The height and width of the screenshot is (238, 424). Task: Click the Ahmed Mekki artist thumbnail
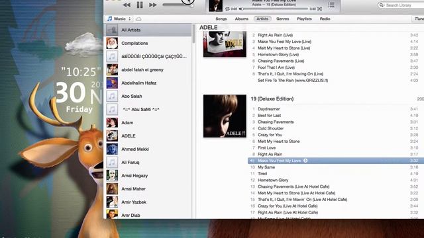[x=112, y=149]
